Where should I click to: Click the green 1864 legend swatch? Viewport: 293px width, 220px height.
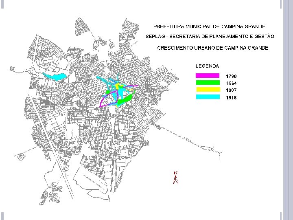[x=208, y=82]
